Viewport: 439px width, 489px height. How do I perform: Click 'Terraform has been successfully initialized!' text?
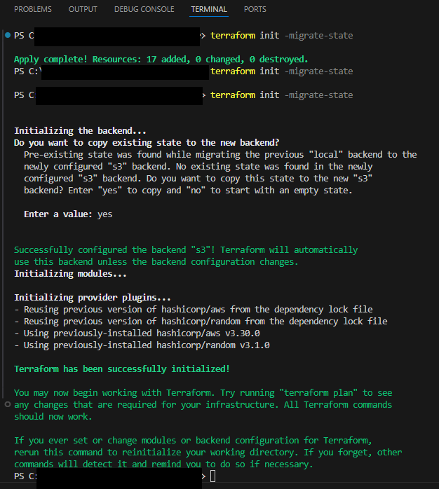click(x=122, y=369)
